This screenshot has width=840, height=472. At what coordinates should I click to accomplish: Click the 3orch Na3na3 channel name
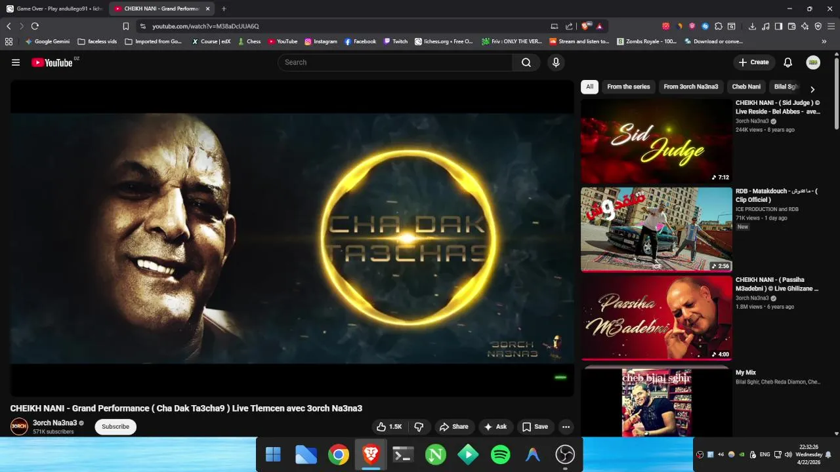pyautogui.click(x=54, y=423)
